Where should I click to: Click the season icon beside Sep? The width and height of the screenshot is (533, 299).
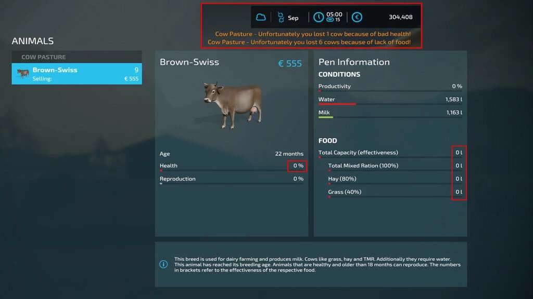(281, 17)
